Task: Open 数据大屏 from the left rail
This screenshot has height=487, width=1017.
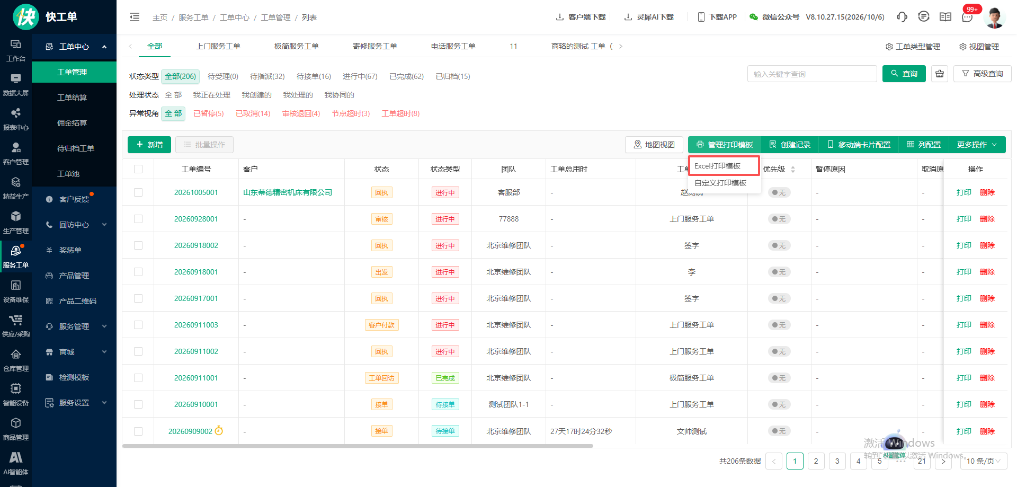Action: pyautogui.click(x=16, y=85)
